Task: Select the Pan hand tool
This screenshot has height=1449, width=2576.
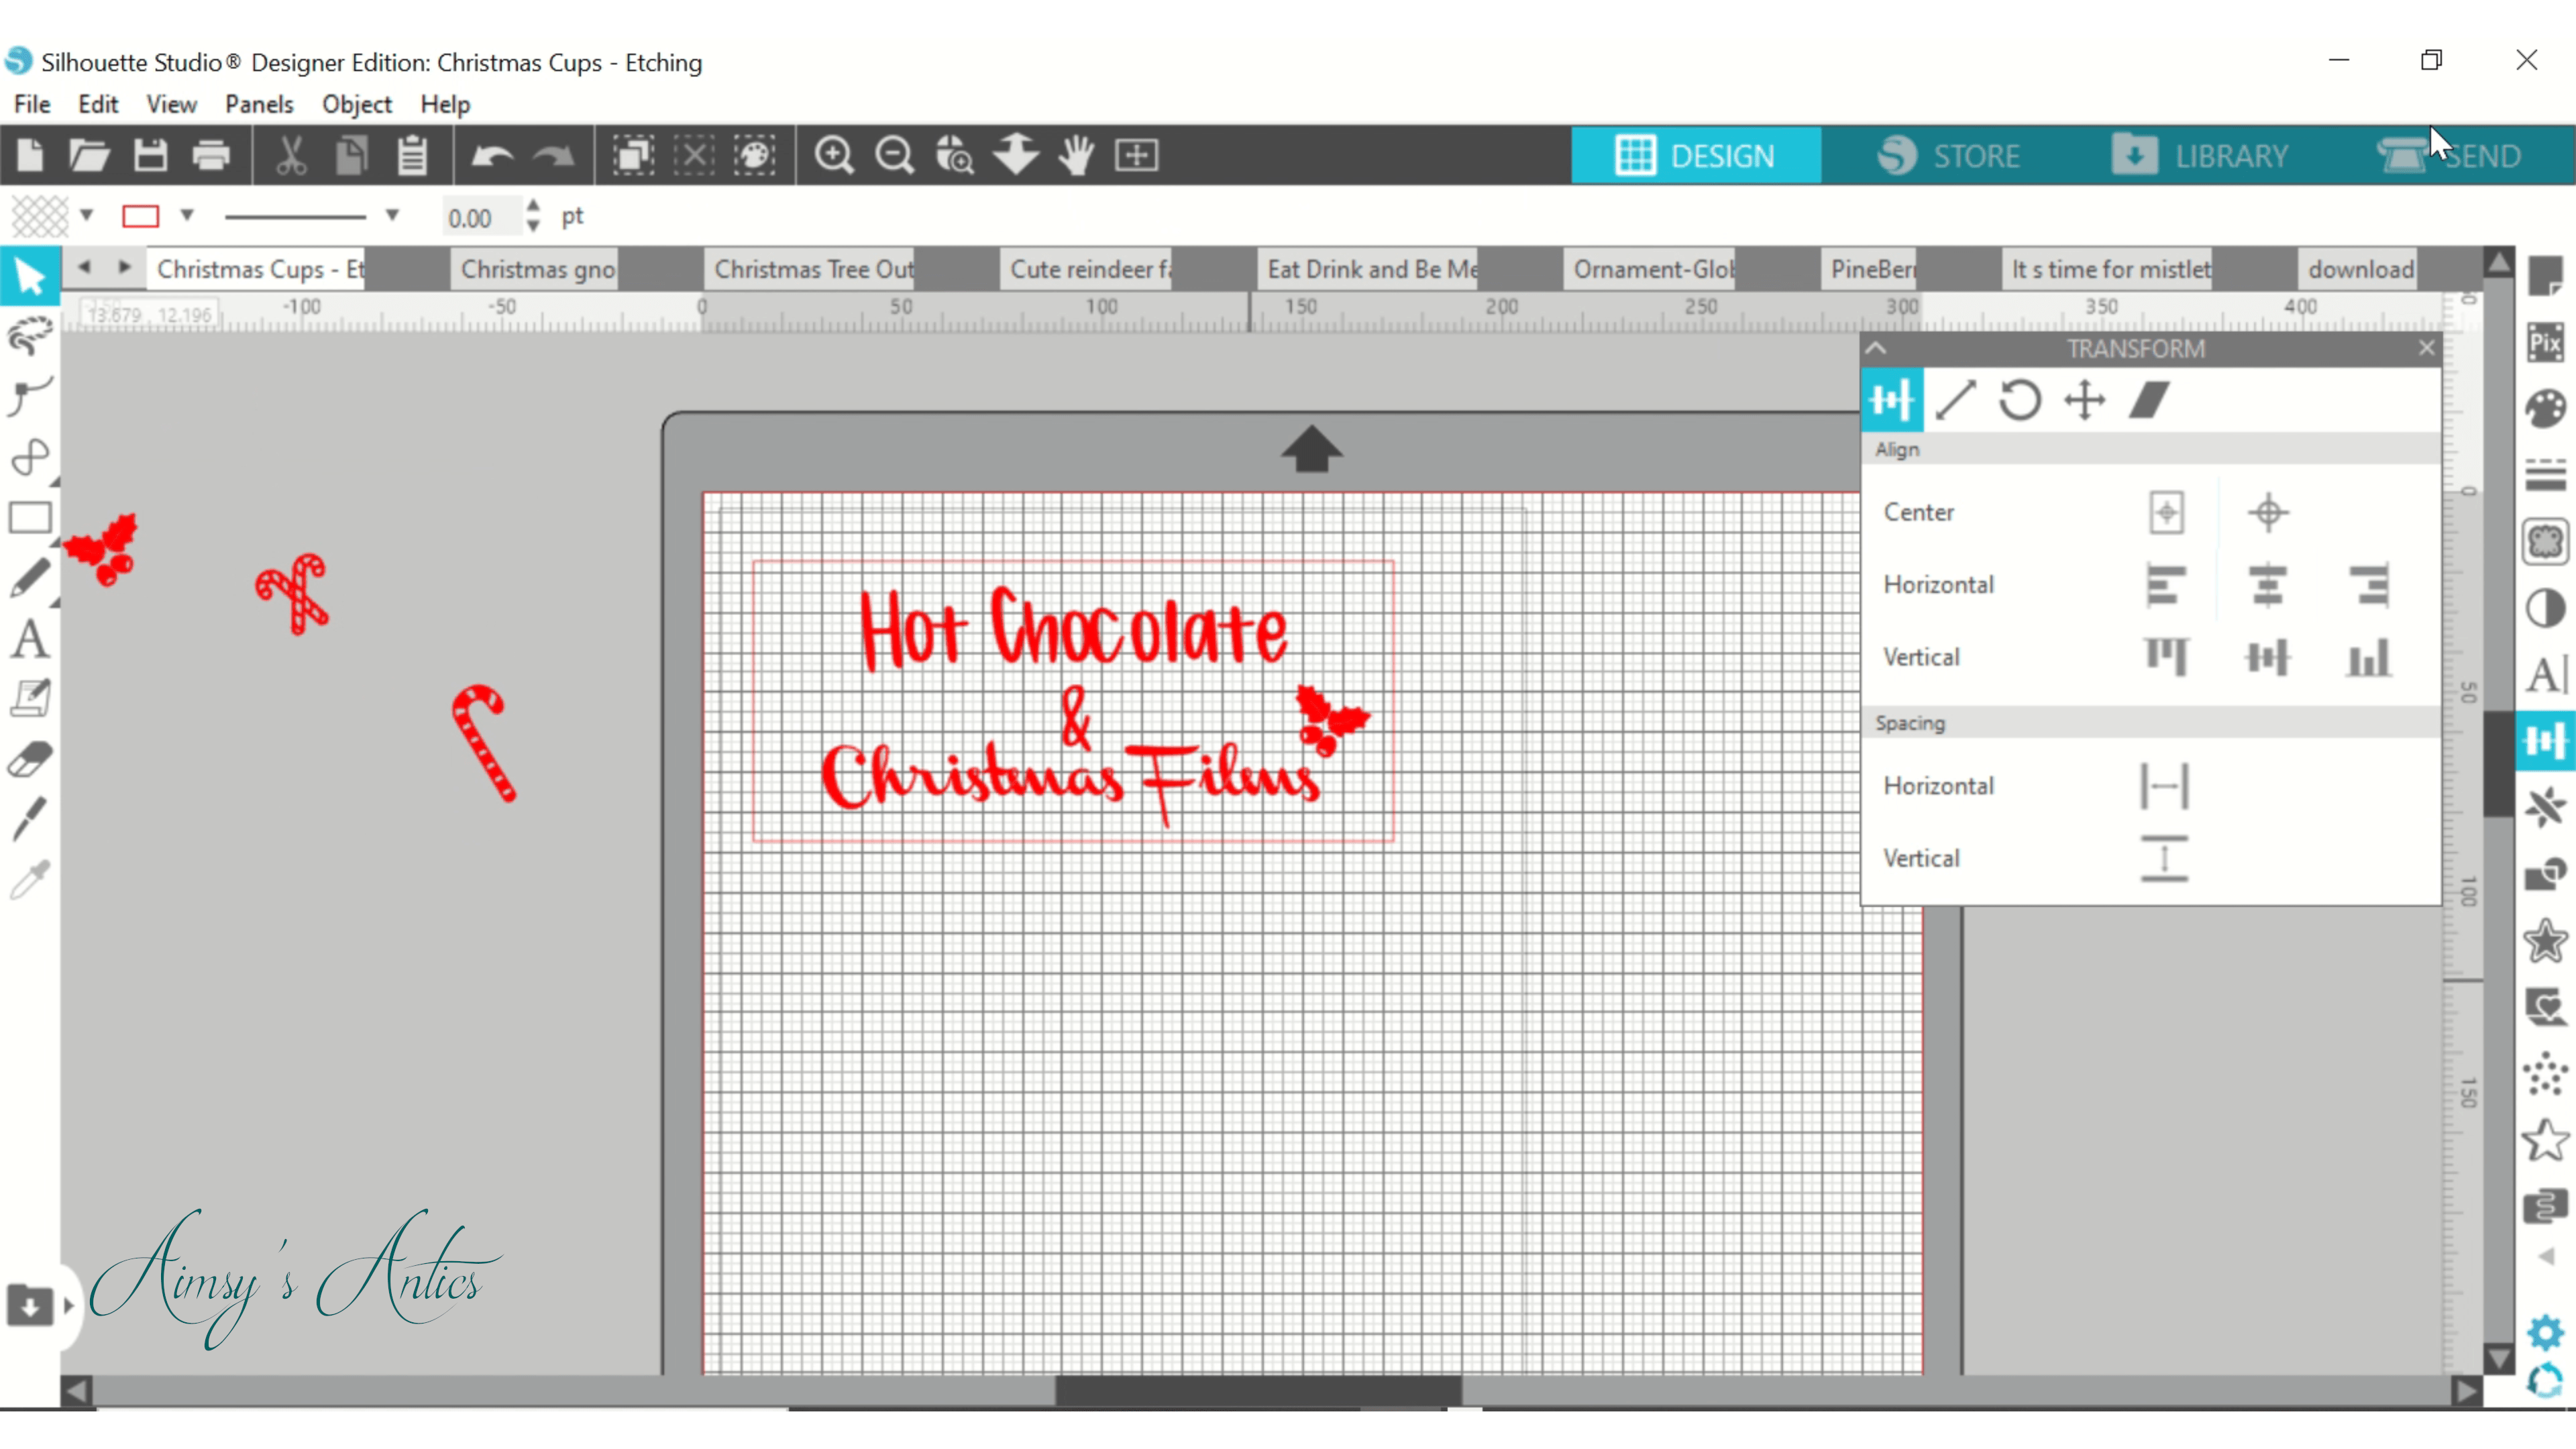Action: click(1076, 156)
